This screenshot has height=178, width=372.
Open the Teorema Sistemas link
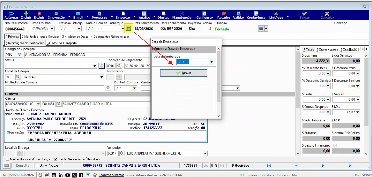111,175
